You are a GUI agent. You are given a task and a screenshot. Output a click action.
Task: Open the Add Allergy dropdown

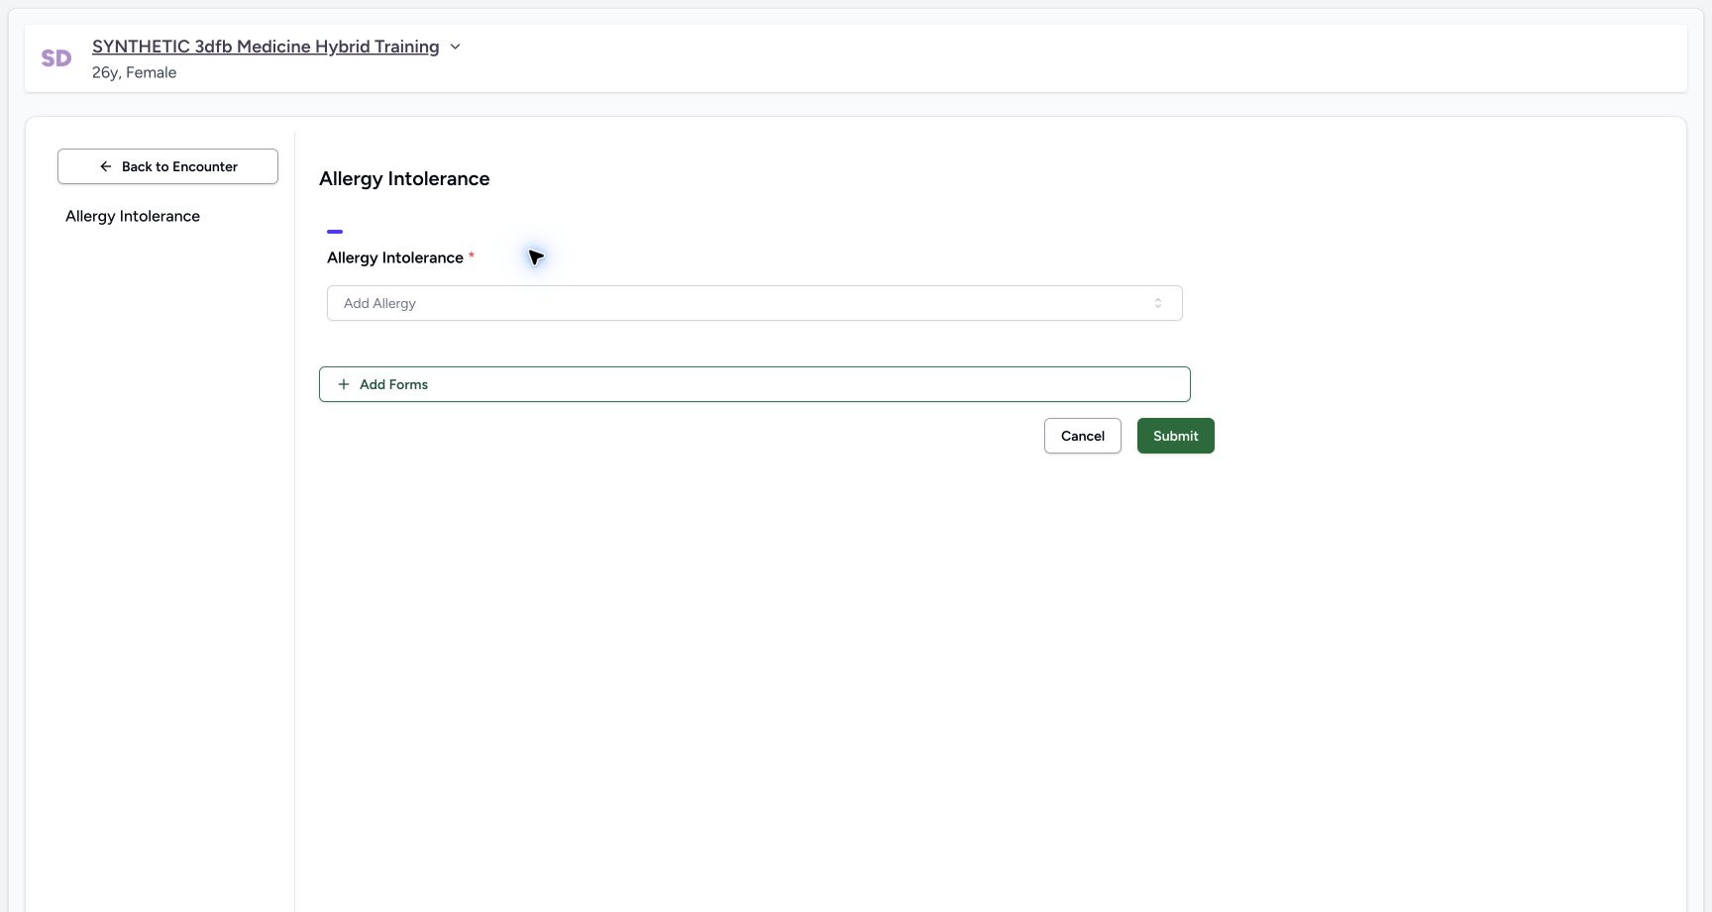(755, 303)
